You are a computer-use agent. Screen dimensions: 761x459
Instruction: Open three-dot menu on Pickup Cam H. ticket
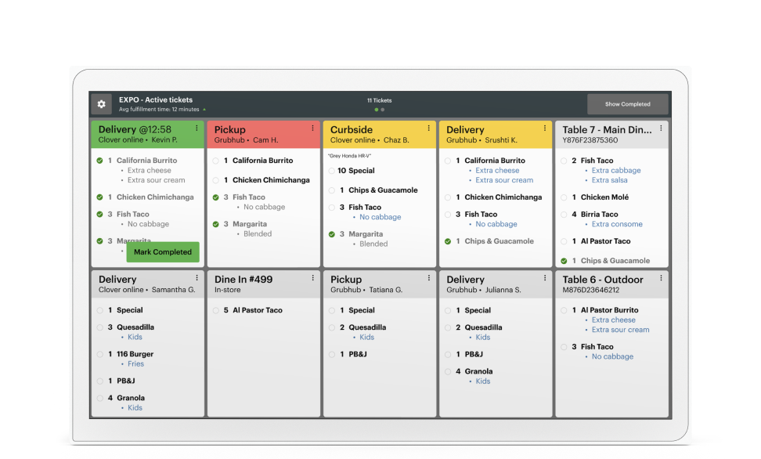click(312, 128)
